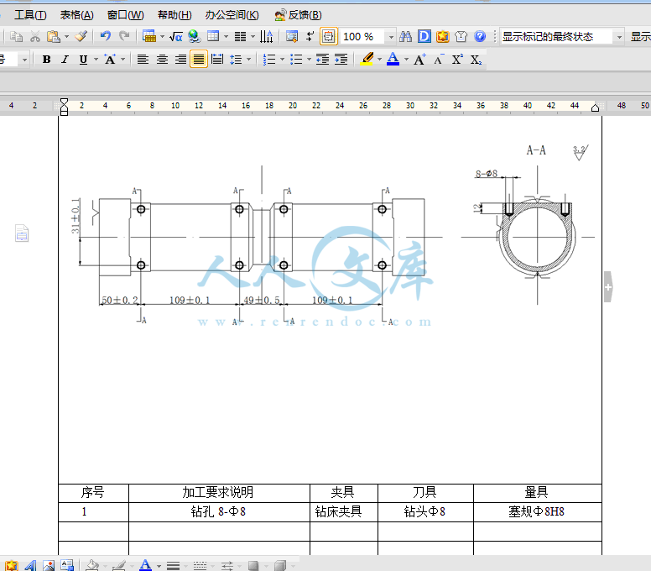Center align the text
The width and height of the screenshot is (651, 571).
click(x=162, y=60)
